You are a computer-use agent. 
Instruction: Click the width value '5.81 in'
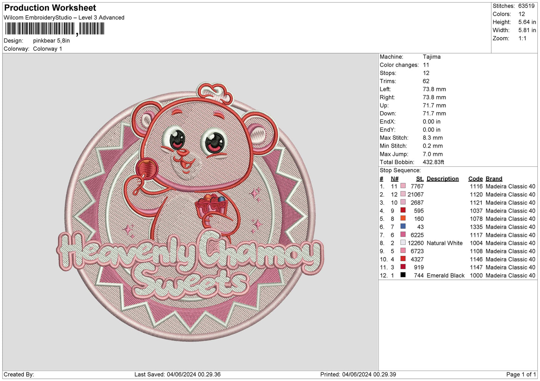pos(527,30)
